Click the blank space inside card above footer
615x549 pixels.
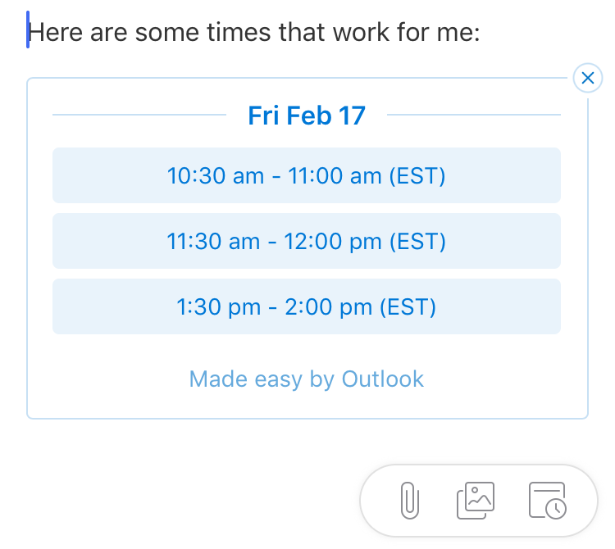[307, 350]
